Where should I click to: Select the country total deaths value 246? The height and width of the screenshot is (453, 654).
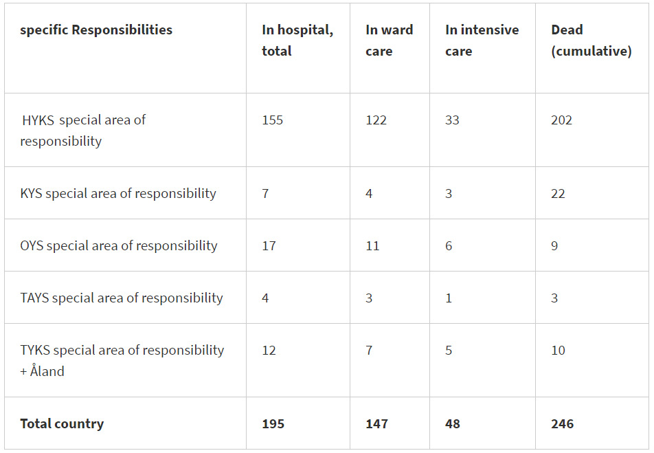[562, 424]
